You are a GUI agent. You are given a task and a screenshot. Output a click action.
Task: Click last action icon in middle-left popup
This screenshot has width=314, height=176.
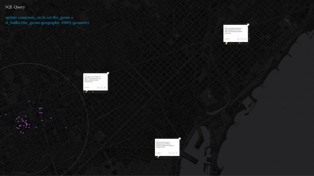coord(105,87)
